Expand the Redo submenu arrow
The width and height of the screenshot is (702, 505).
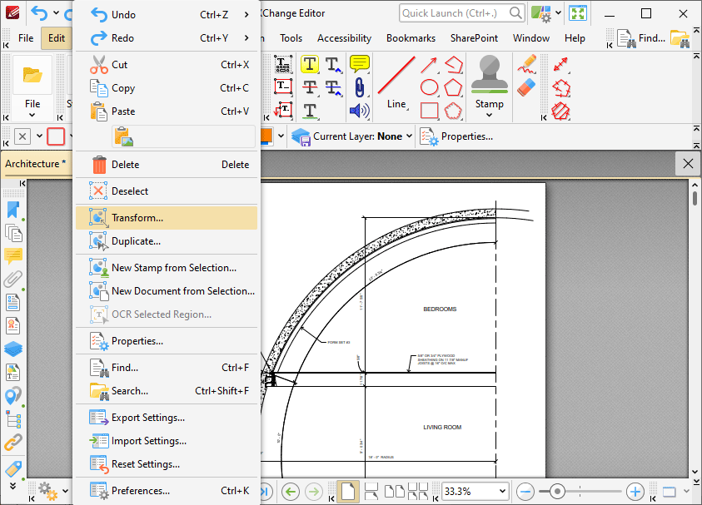coord(246,38)
